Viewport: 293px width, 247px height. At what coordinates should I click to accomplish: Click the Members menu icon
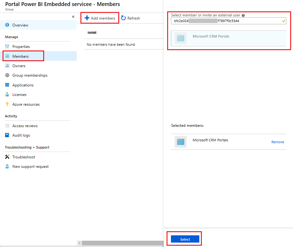7,56
